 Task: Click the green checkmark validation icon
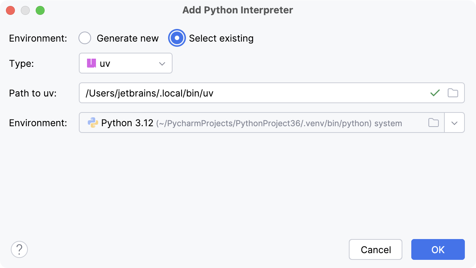[x=435, y=93]
